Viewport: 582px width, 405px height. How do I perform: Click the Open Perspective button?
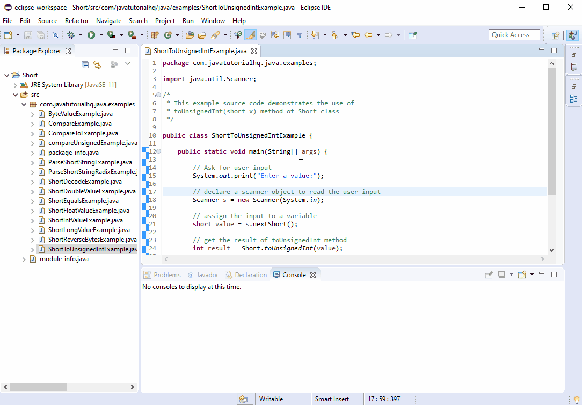tap(555, 34)
